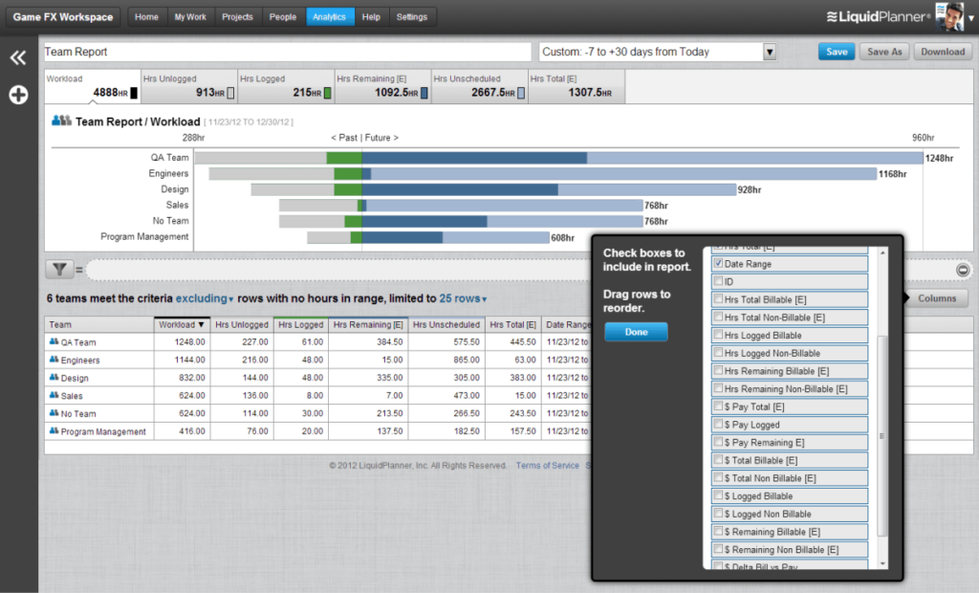Open the People menu
The height and width of the screenshot is (593, 979).
pyautogui.click(x=283, y=17)
